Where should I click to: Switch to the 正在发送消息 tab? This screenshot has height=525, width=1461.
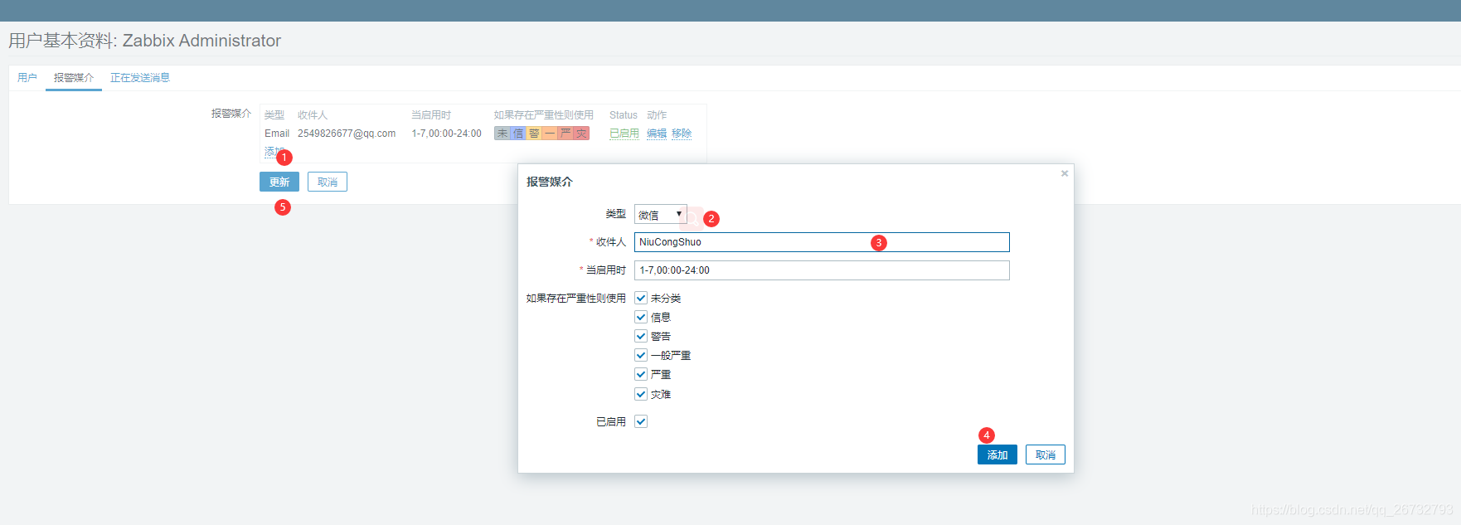[x=140, y=78]
